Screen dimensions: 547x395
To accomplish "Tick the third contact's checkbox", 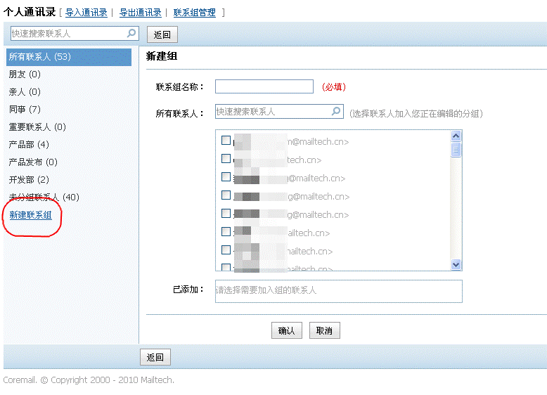I will [x=226, y=177].
